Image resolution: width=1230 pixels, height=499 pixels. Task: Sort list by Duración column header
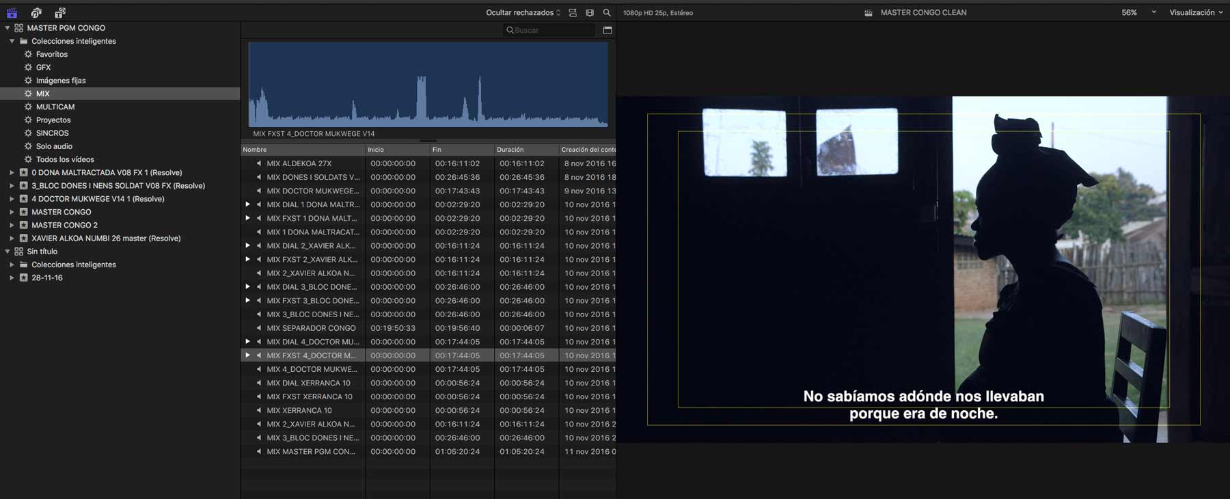527,149
